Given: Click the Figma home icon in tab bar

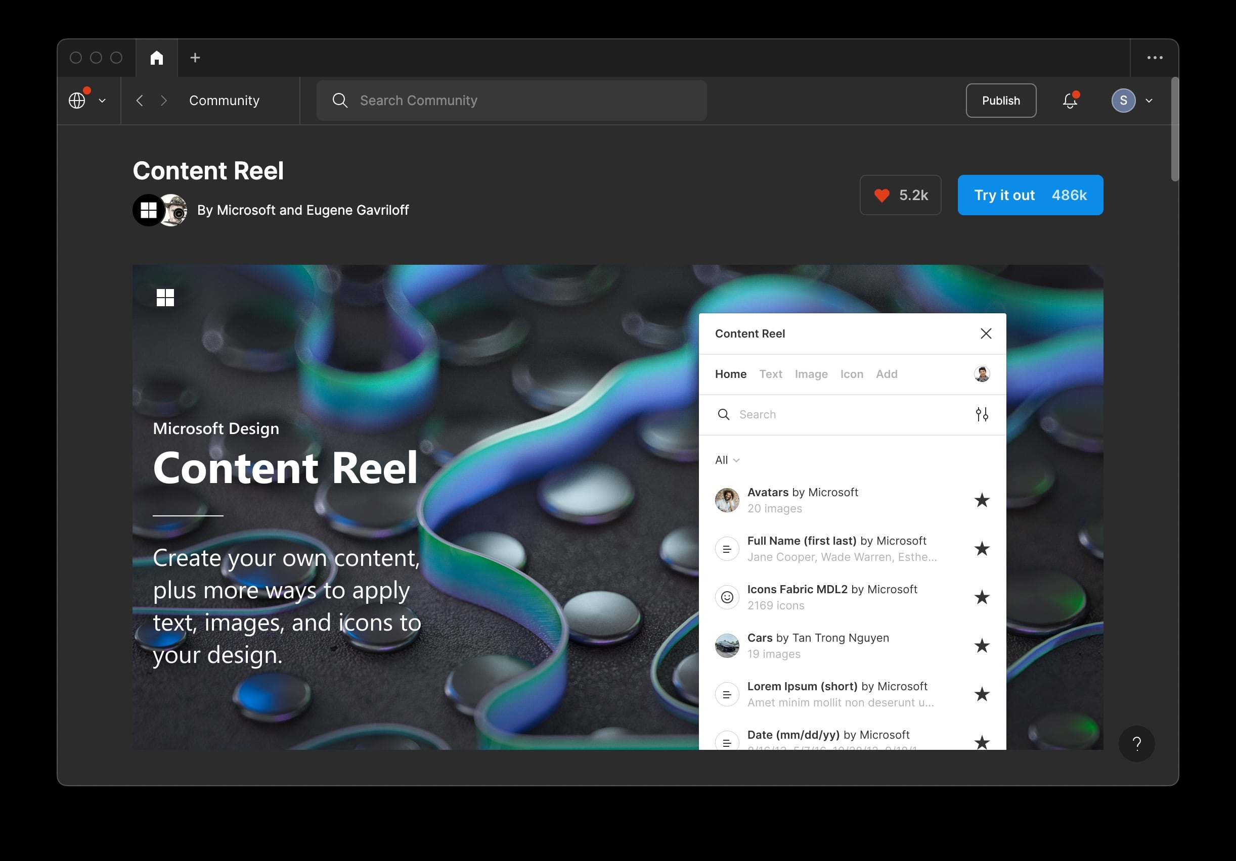Looking at the screenshot, I should [157, 57].
